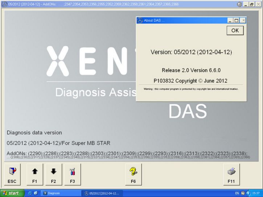This screenshot has width=263, height=197.
Task: Click the EN language indicator in tray
Action: click(x=237, y=193)
